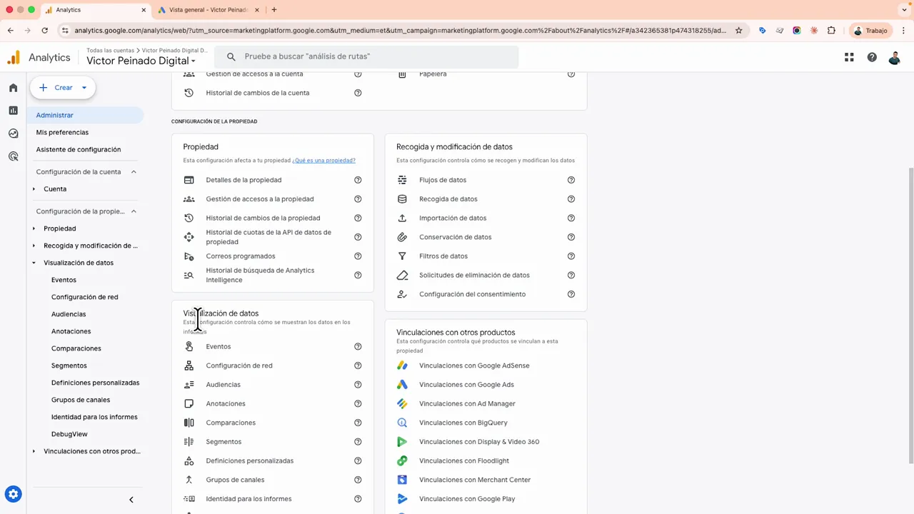Click help icon beside Detalles de la propiedad
This screenshot has width=914, height=514.
coord(358,180)
